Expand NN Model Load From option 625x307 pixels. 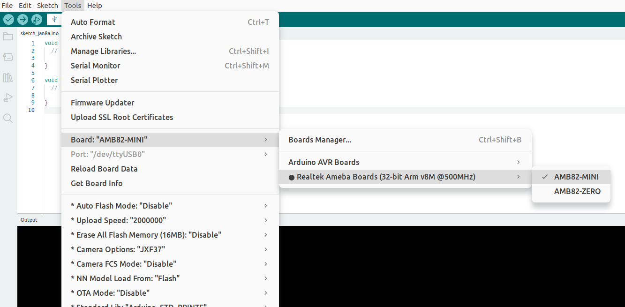click(x=170, y=278)
